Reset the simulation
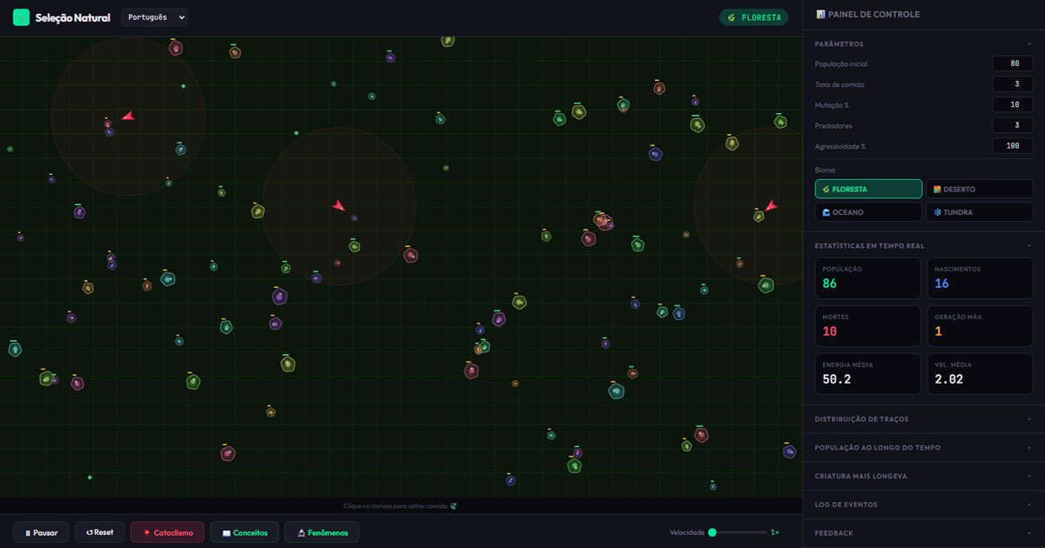Image resolution: width=1045 pixels, height=548 pixels. tap(99, 532)
